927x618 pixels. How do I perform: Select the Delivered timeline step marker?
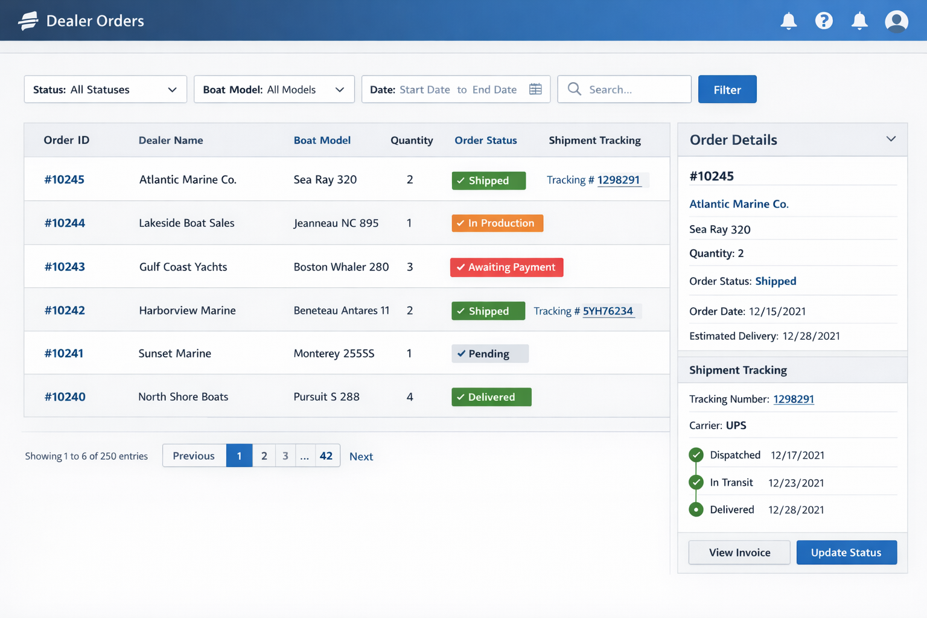[x=696, y=509]
